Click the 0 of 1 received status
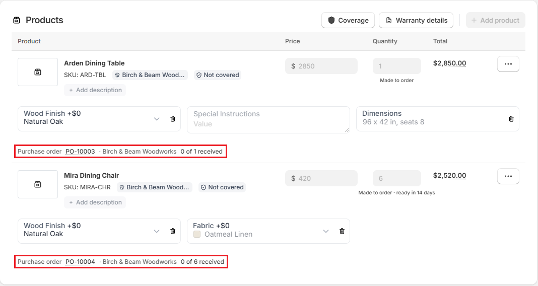The height and width of the screenshot is (286, 538). click(201, 152)
